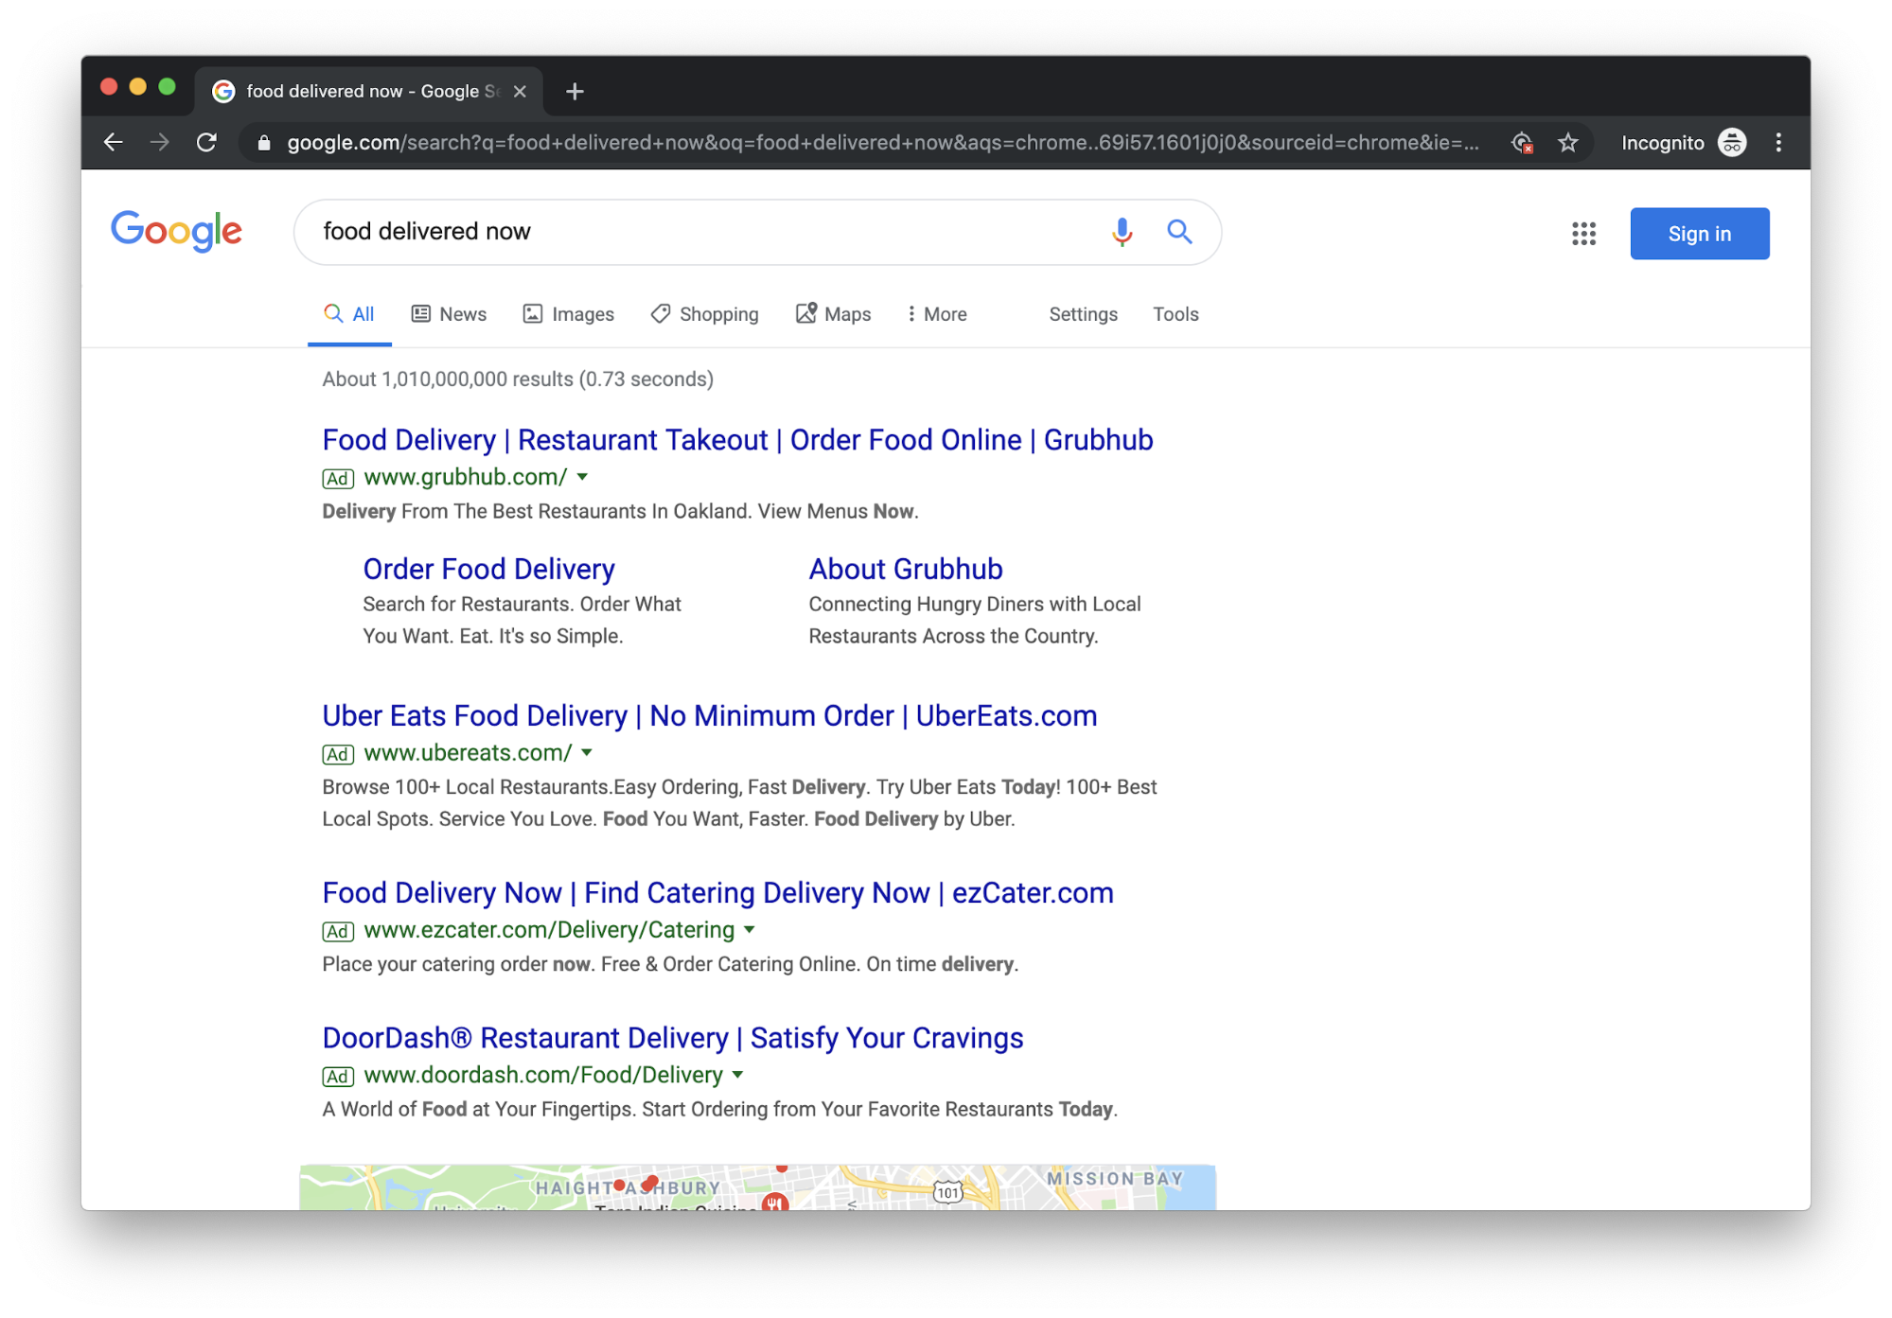Click the Incognito profile icon
This screenshot has width=1892, height=1318.
(x=1732, y=143)
